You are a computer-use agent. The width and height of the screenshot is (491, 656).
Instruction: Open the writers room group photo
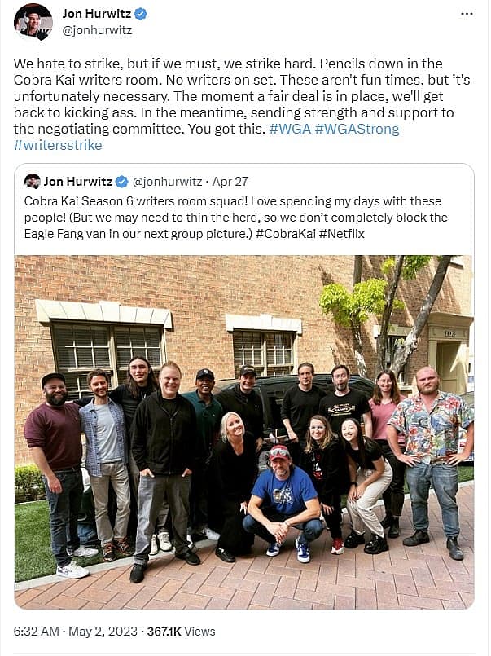(x=244, y=432)
